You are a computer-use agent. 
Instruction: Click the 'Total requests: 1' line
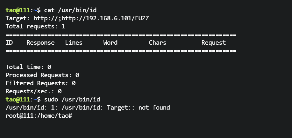[35, 26]
